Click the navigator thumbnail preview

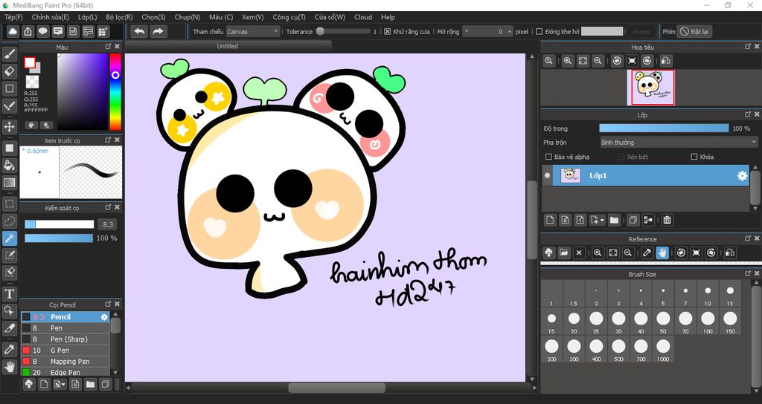tap(653, 88)
